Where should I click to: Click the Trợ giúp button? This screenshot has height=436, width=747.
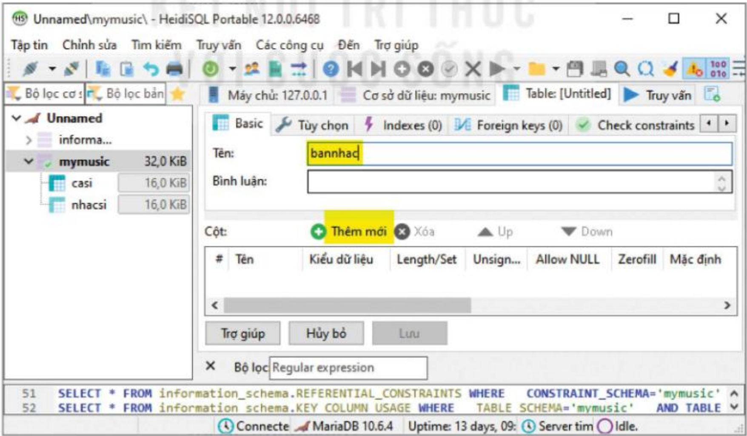pos(242,333)
